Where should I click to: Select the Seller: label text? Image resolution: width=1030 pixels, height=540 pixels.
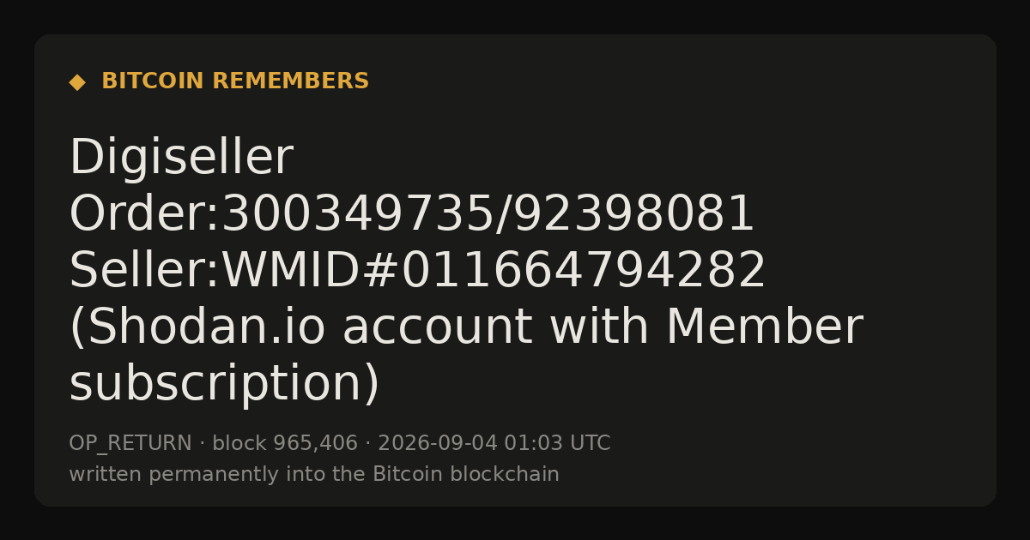tap(144, 271)
